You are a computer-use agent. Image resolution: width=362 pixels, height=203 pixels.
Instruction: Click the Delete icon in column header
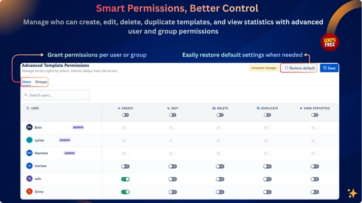coord(214,108)
